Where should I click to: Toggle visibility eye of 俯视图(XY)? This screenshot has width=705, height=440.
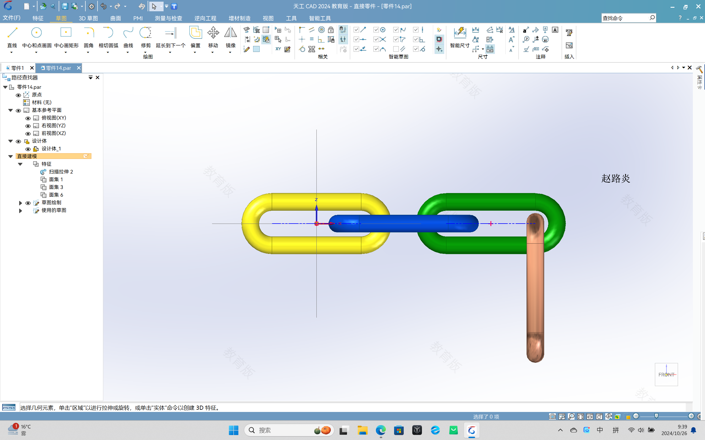[x=28, y=118]
